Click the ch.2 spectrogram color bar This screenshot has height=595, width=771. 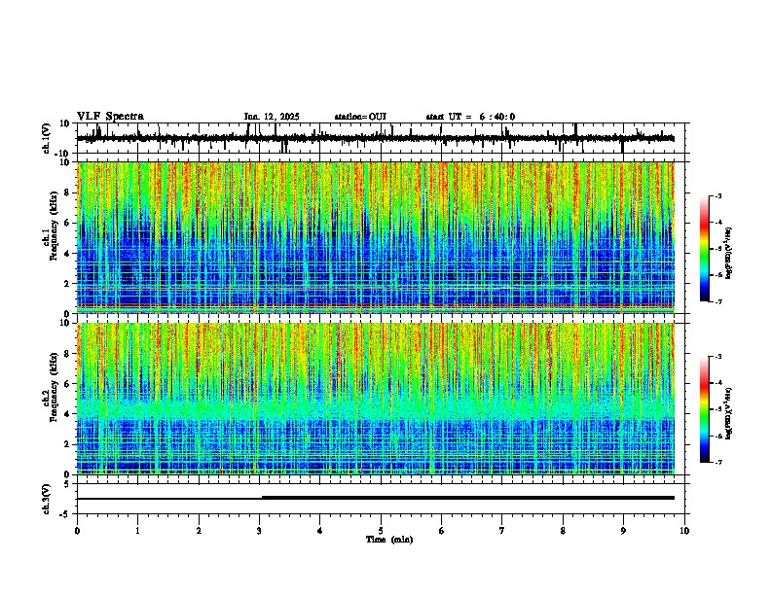coord(705,409)
